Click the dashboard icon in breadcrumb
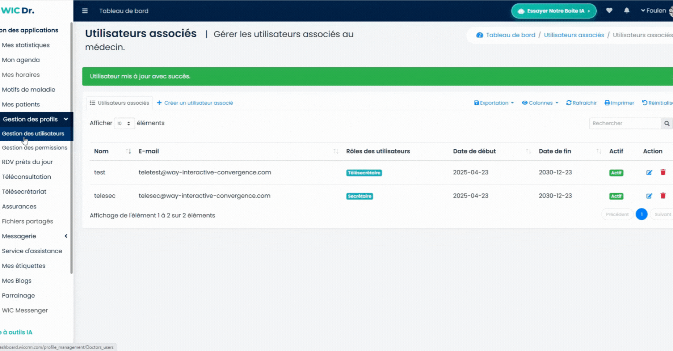Viewport: 673px width, 351px height. pos(480,35)
